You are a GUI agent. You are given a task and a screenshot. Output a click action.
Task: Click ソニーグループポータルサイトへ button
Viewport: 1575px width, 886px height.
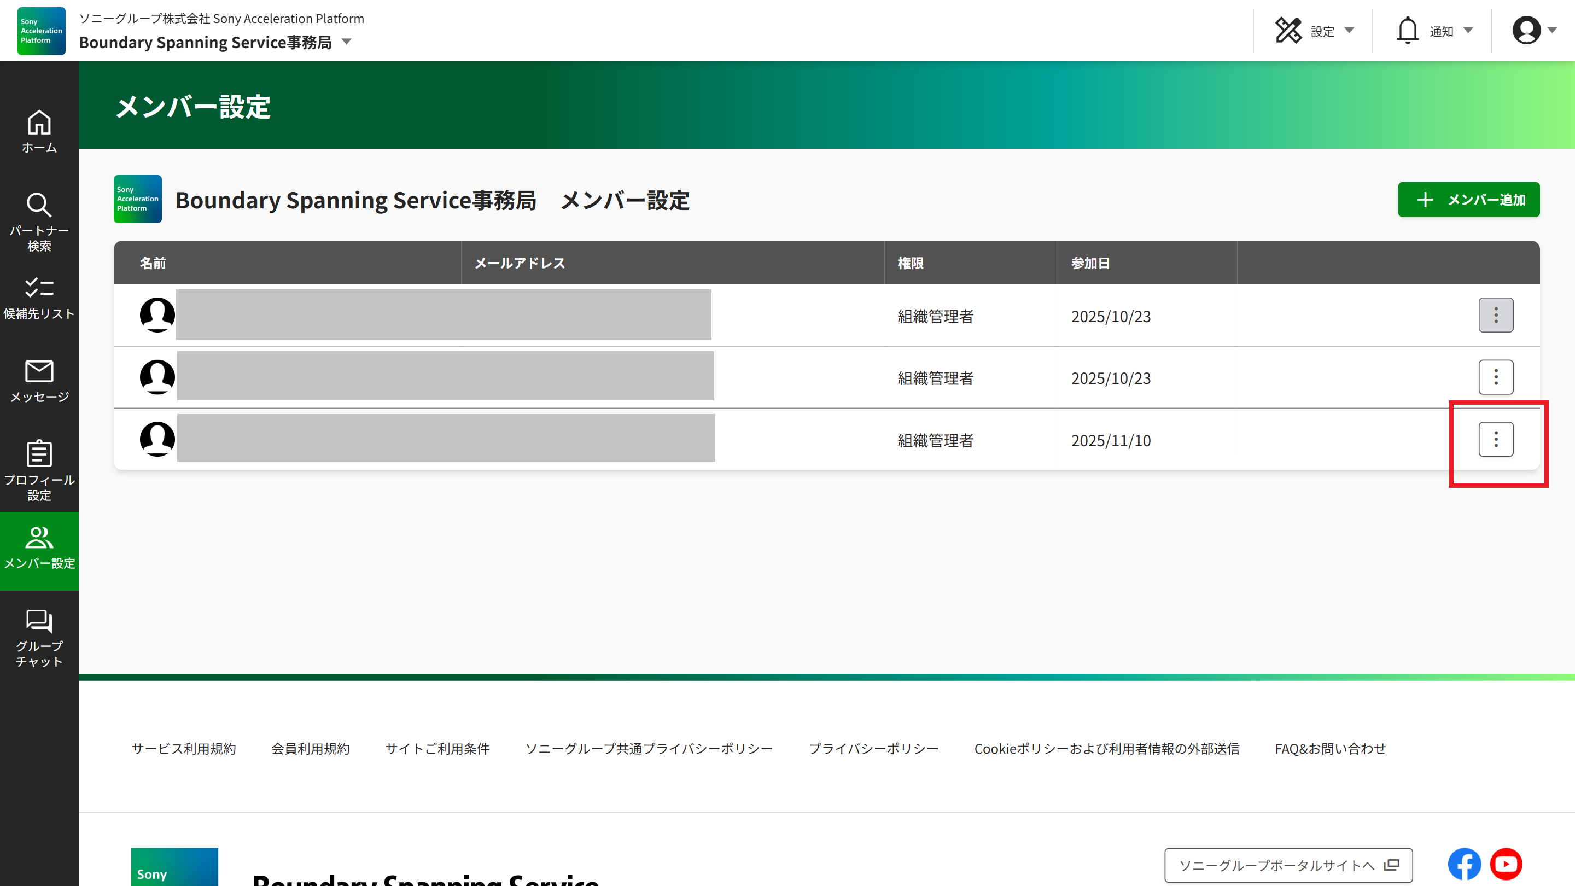pos(1288,865)
